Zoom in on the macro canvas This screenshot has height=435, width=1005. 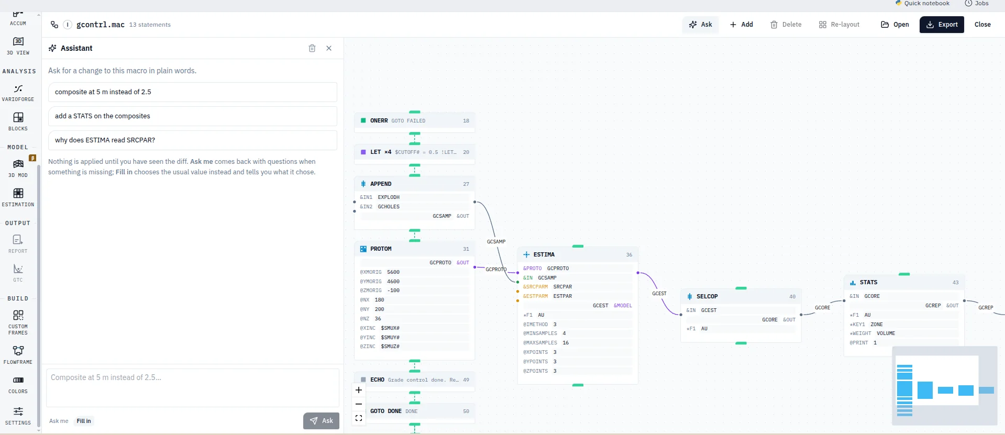359,390
